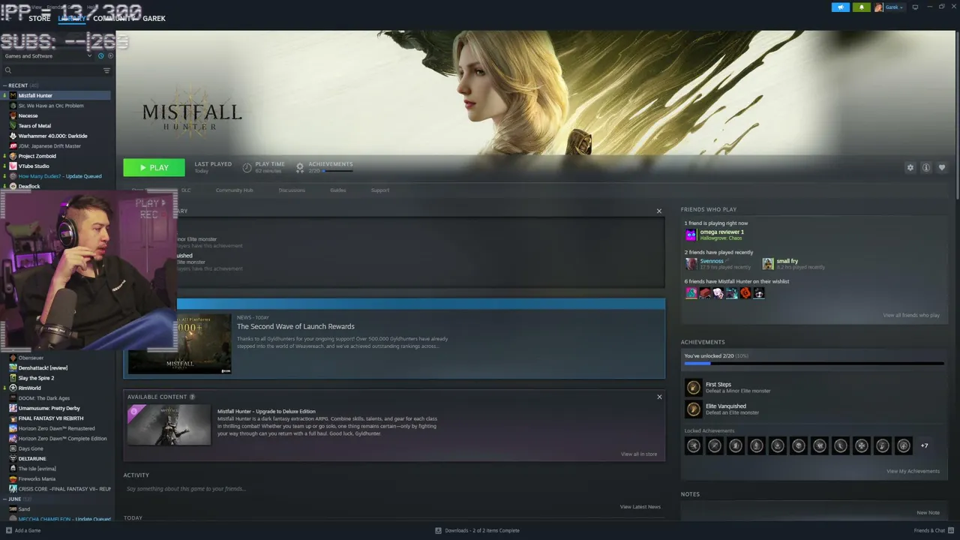
Task: Open the Discussions tab
Action: tap(292, 190)
